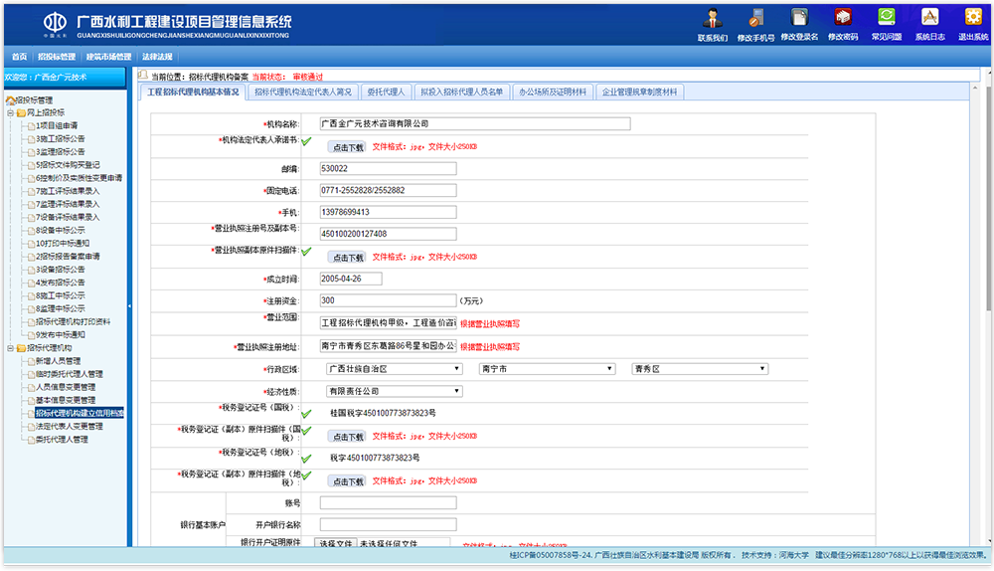Open the 南宁市 city dropdown

(x=548, y=369)
